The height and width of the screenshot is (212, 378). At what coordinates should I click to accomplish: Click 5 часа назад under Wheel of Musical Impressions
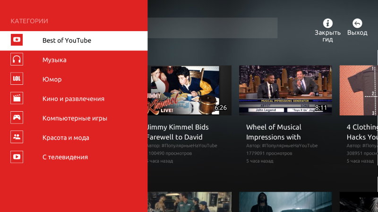pos(259,161)
